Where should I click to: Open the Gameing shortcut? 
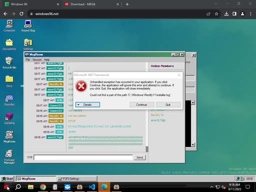(9, 118)
